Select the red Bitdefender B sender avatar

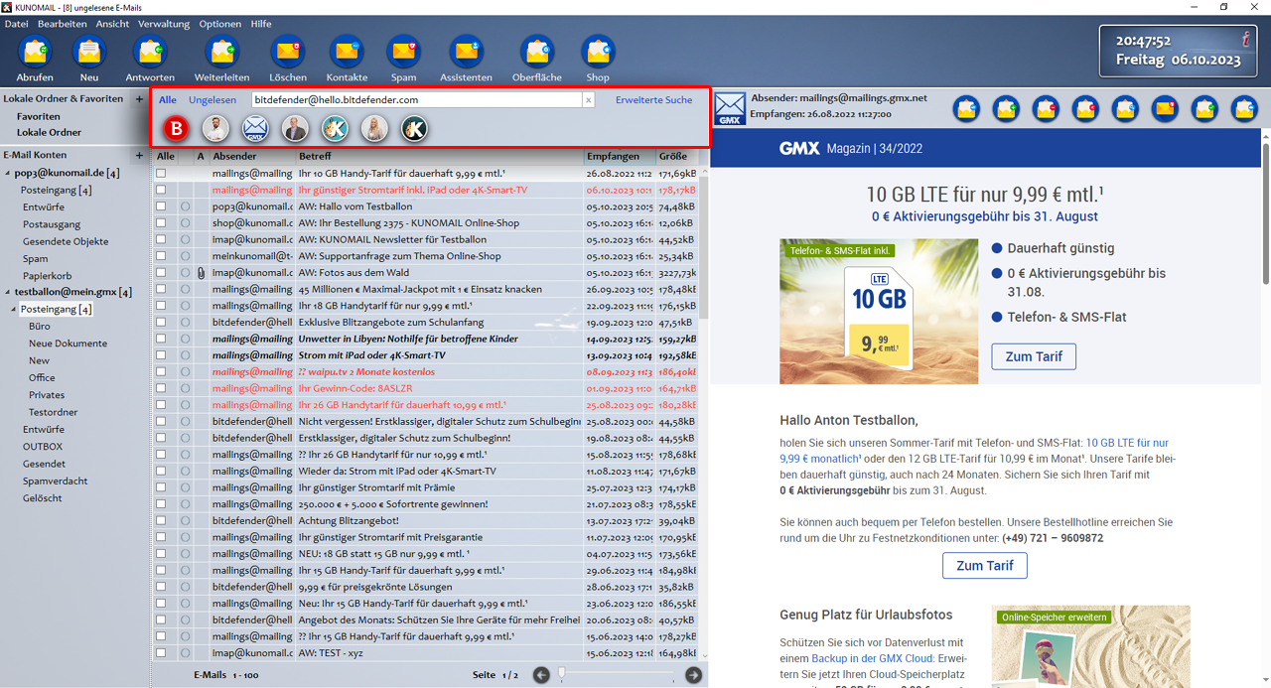pos(178,128)
